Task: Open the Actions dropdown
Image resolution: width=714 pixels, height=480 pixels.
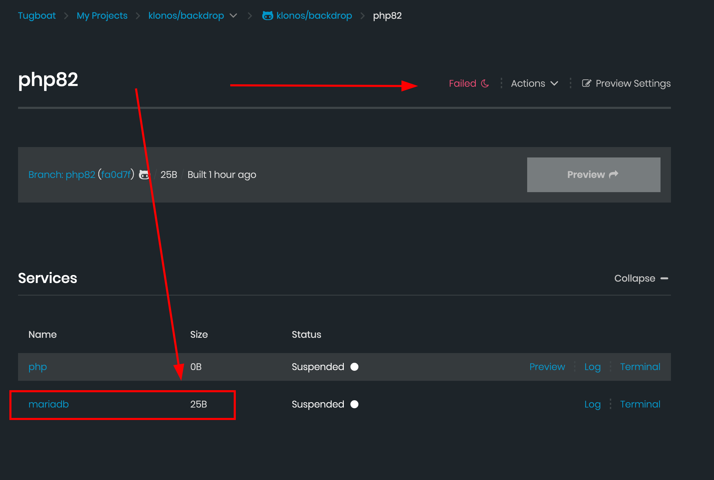Action: point(534,83)
